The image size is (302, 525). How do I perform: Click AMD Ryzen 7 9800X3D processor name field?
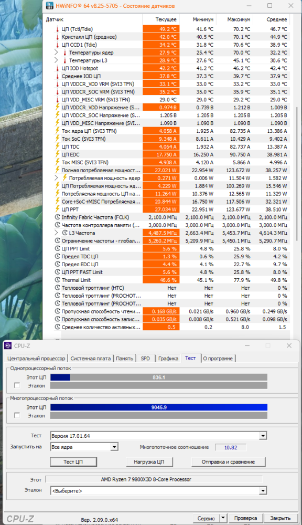coord(154,479)
